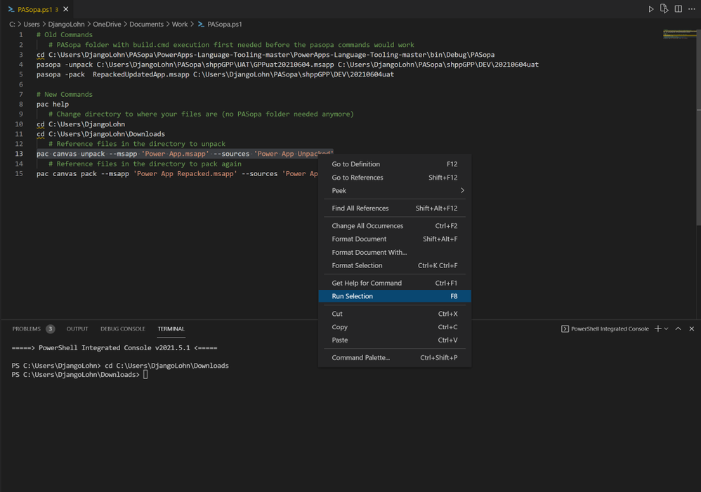
Task: Maximize the panel with the chevron-up icon
Action: [x=678, y=328]
